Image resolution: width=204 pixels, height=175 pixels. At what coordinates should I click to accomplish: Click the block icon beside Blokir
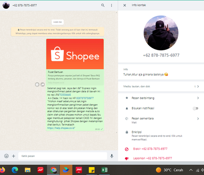(126, 149)
